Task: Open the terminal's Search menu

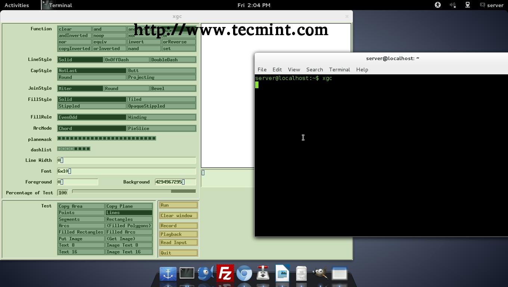Action: 315,70
